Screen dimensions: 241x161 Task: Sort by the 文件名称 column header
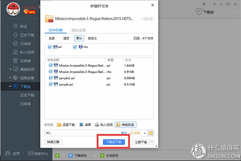pos(53,60)
